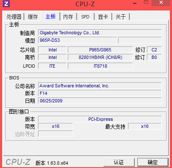Open the 缓存 tab

[x=33, y=17]
